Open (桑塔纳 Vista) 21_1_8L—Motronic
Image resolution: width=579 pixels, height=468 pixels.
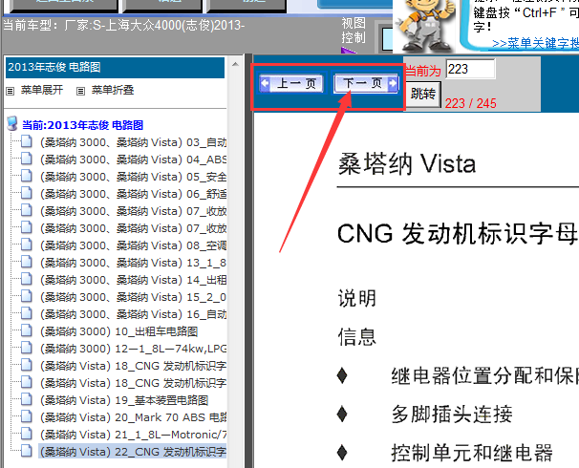(134, 435)
